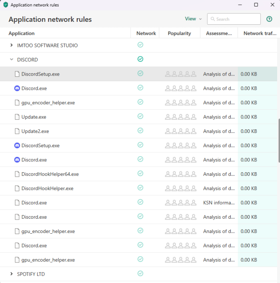The width and height of the screenshot is (280, 283).
Task: Click network status icon for IMTOO SOFTWARE STUDIO
Action: (x=140, y=44)
